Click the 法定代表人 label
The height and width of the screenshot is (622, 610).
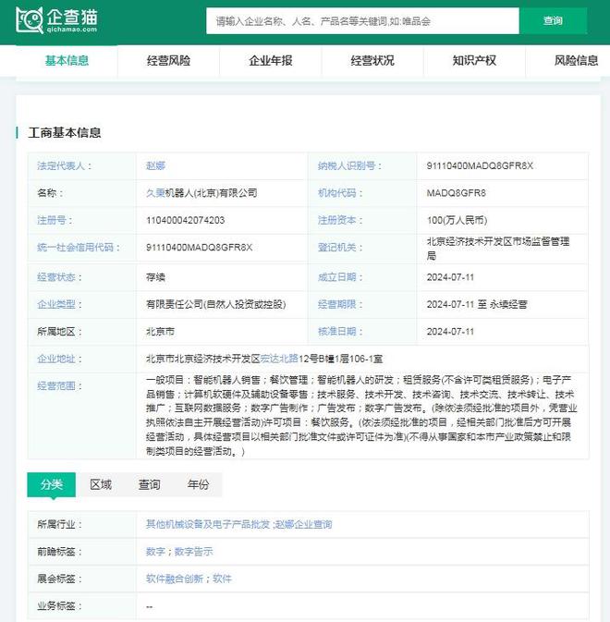(x=64, y=165)
